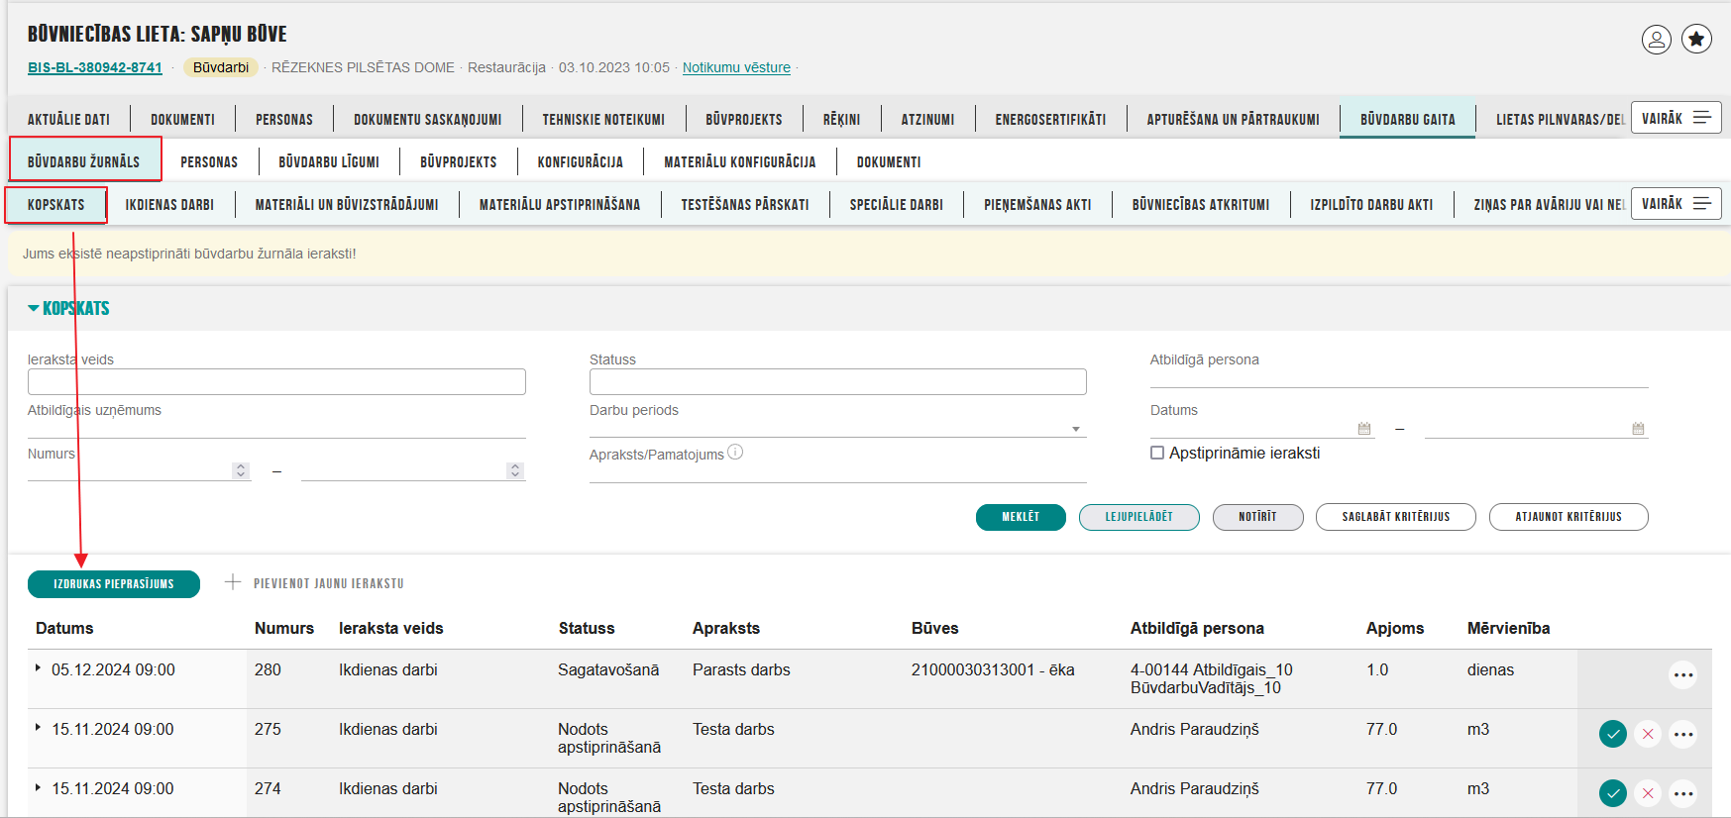Click the Notīrīt button
The image size is (1731, 818).
coord(1257,517)
